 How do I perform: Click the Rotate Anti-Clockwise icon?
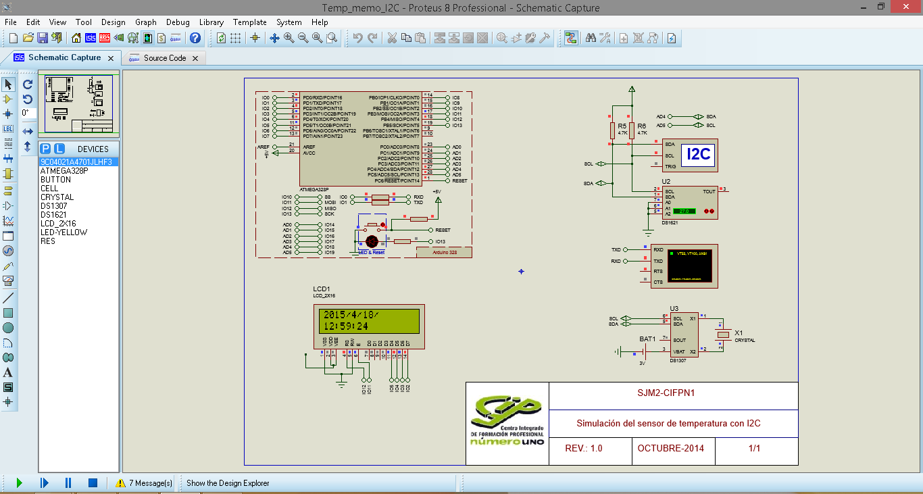[x=28, y=99]
